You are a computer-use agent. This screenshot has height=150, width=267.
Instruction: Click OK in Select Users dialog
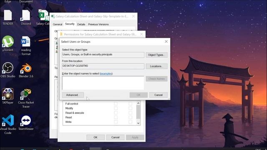tap(139, 95)
